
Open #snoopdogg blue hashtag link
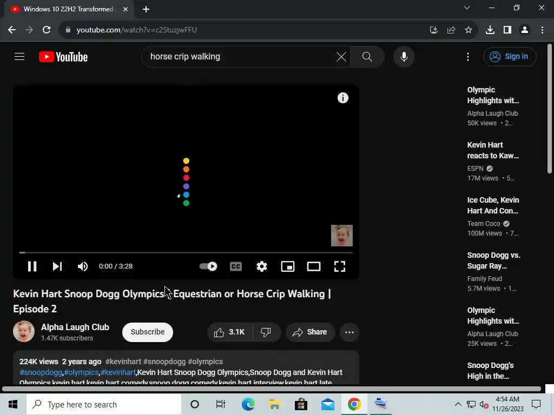[x=41, y=372]
